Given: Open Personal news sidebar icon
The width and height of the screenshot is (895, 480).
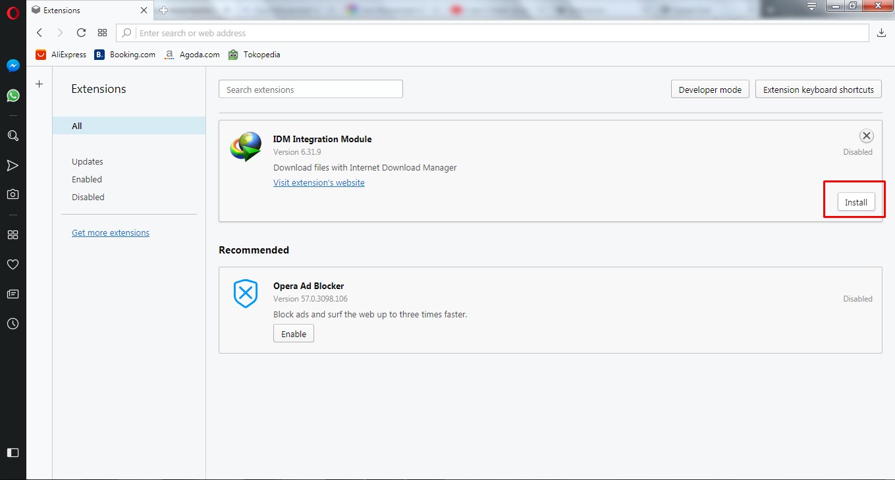Looking at the screenshot, I should tap(13, 294).
